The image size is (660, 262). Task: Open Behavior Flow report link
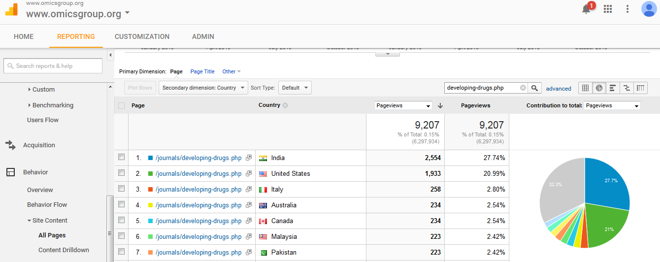(47, 205)
